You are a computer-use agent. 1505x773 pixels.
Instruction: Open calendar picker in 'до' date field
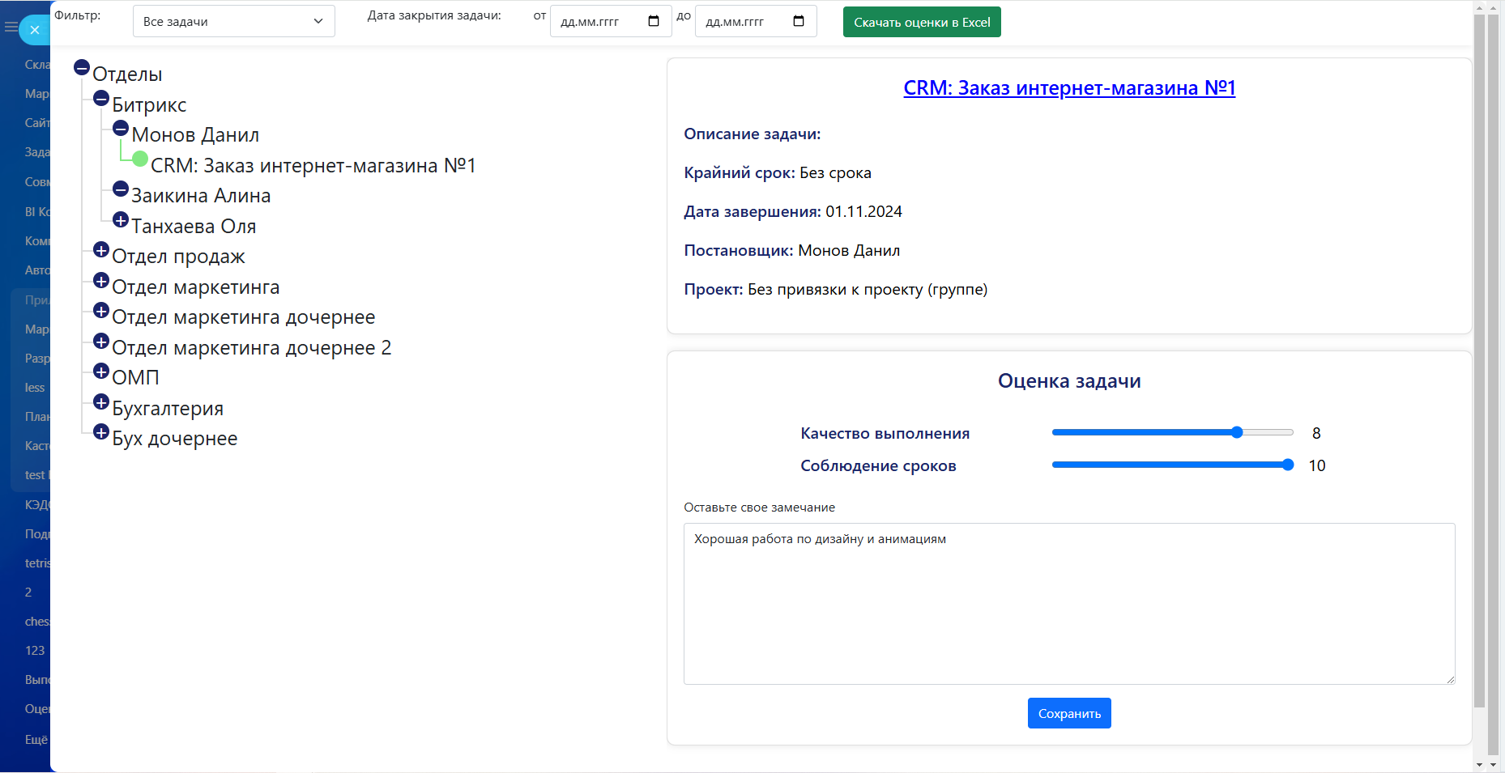tap(799, 22)
